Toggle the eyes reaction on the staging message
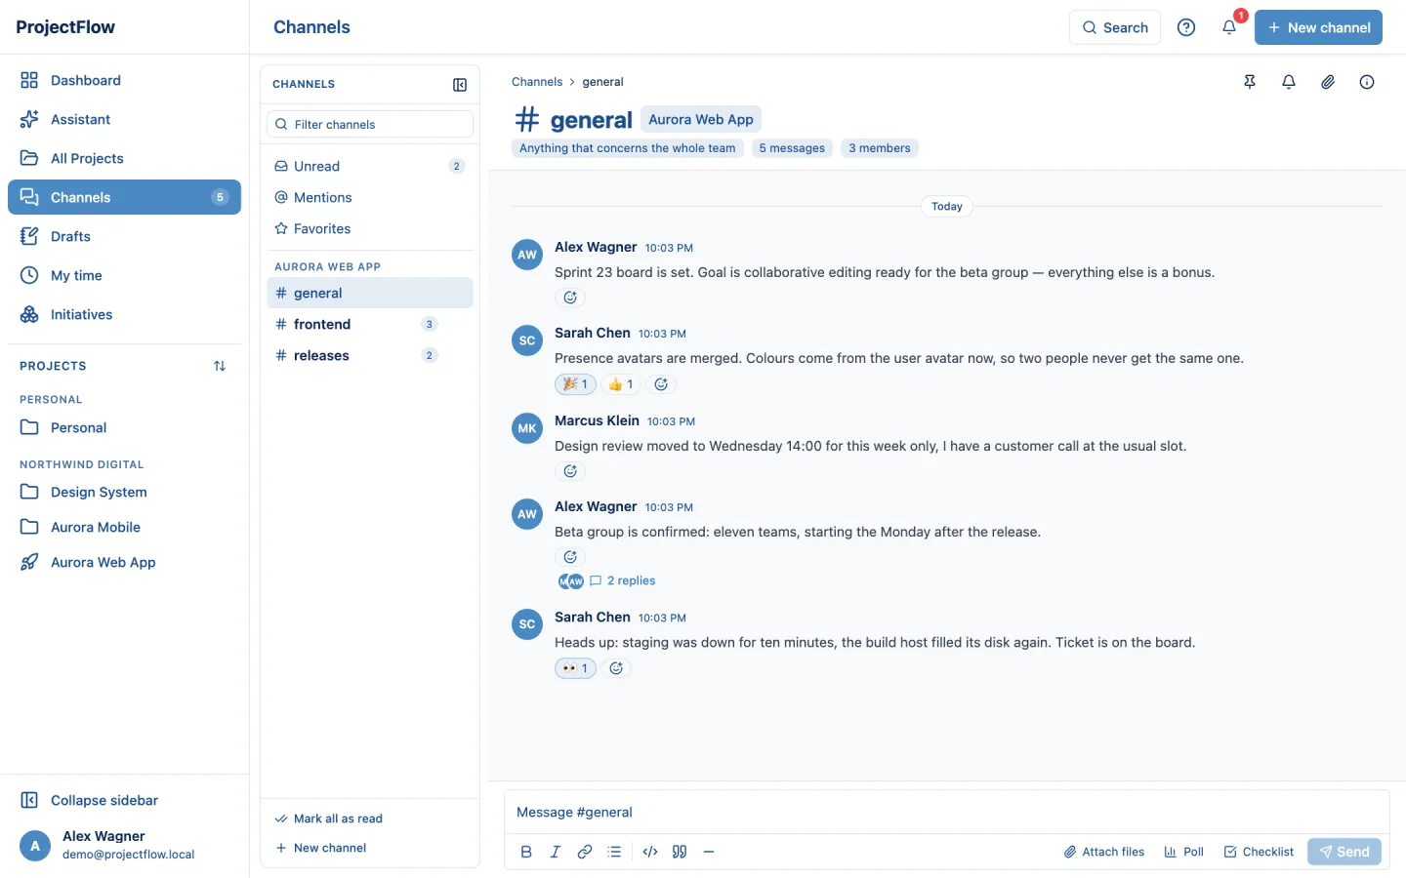 575,668
